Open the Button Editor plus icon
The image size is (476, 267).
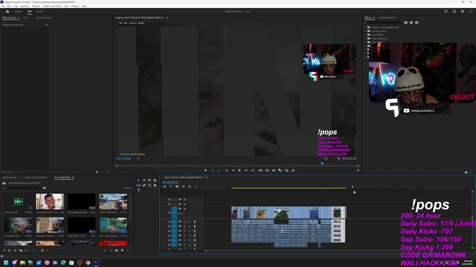pyautogui.click(x=358, y=170)
